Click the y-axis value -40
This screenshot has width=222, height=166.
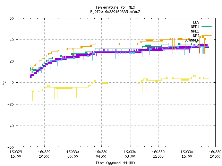(x=11, y=126)
